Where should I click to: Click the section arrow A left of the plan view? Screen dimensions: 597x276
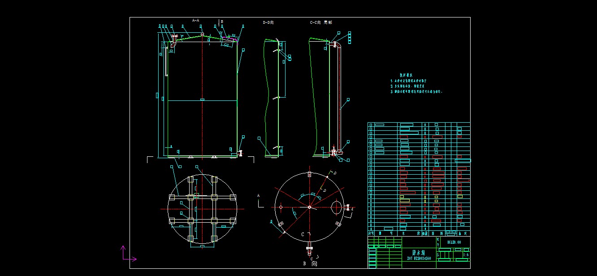coord(260,201)
